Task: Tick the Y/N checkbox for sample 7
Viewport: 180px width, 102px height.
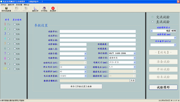Action: pos(15,54)
